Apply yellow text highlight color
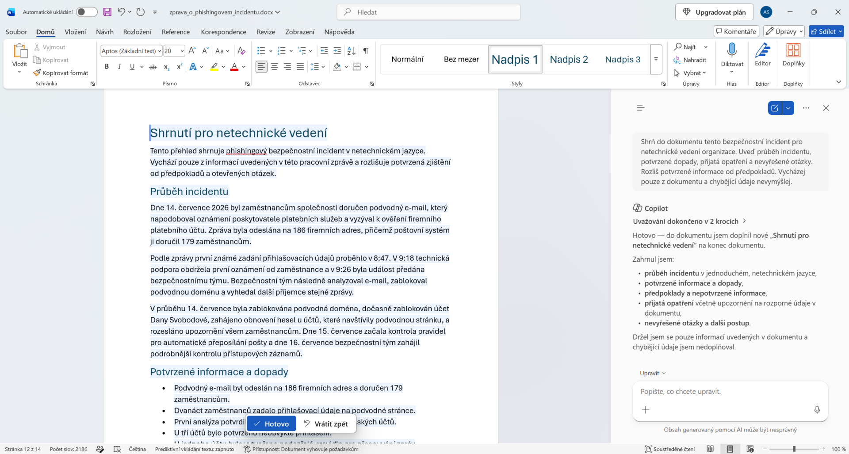Screen dimensions: 849x454 [214, 67]
